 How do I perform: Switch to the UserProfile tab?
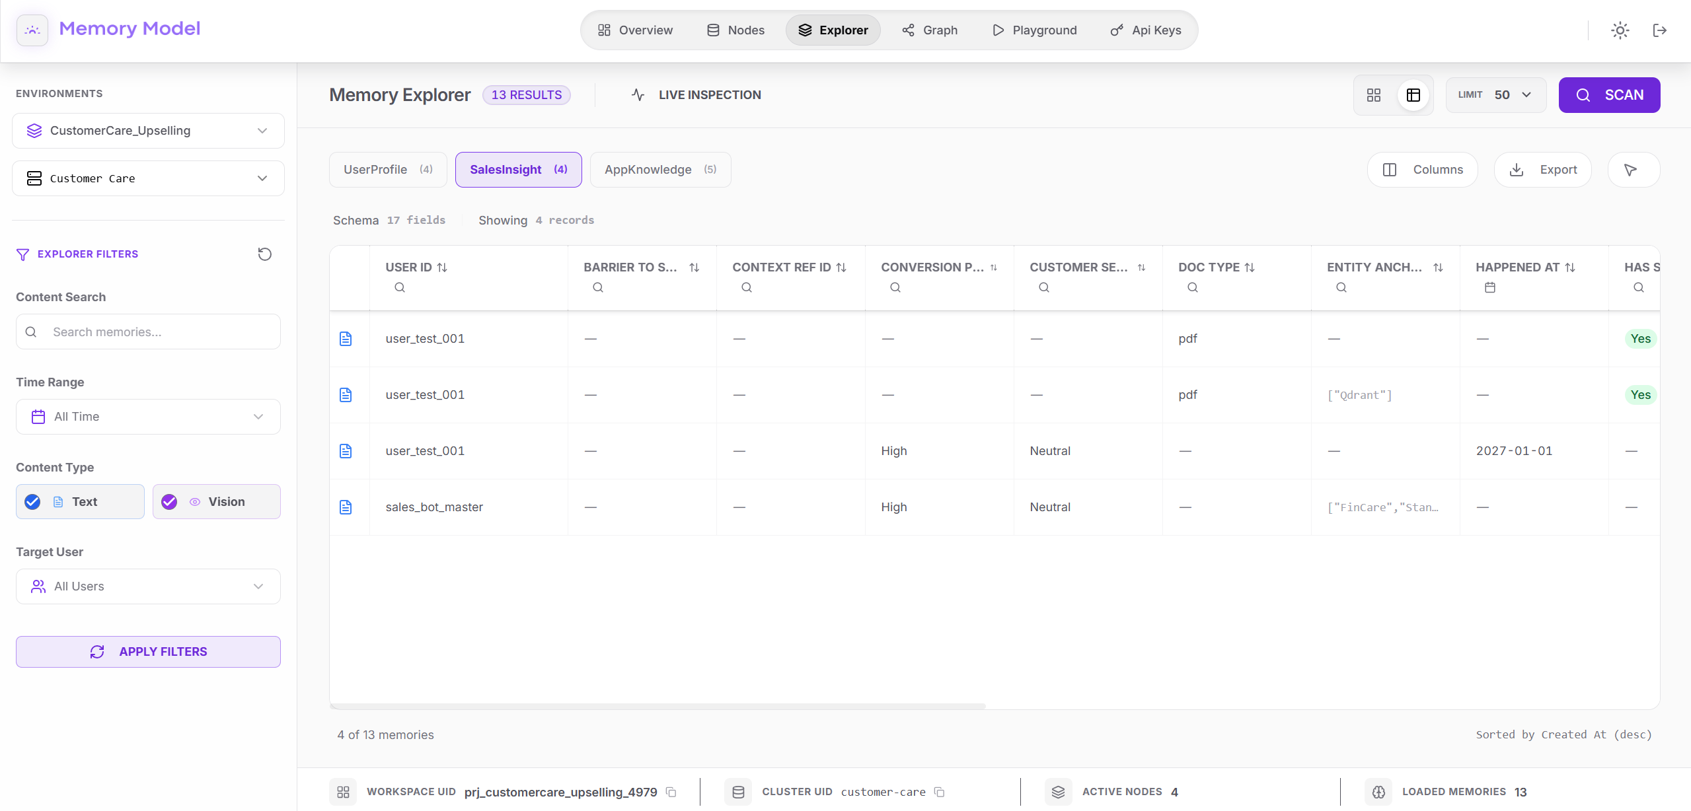click(388, 170)
